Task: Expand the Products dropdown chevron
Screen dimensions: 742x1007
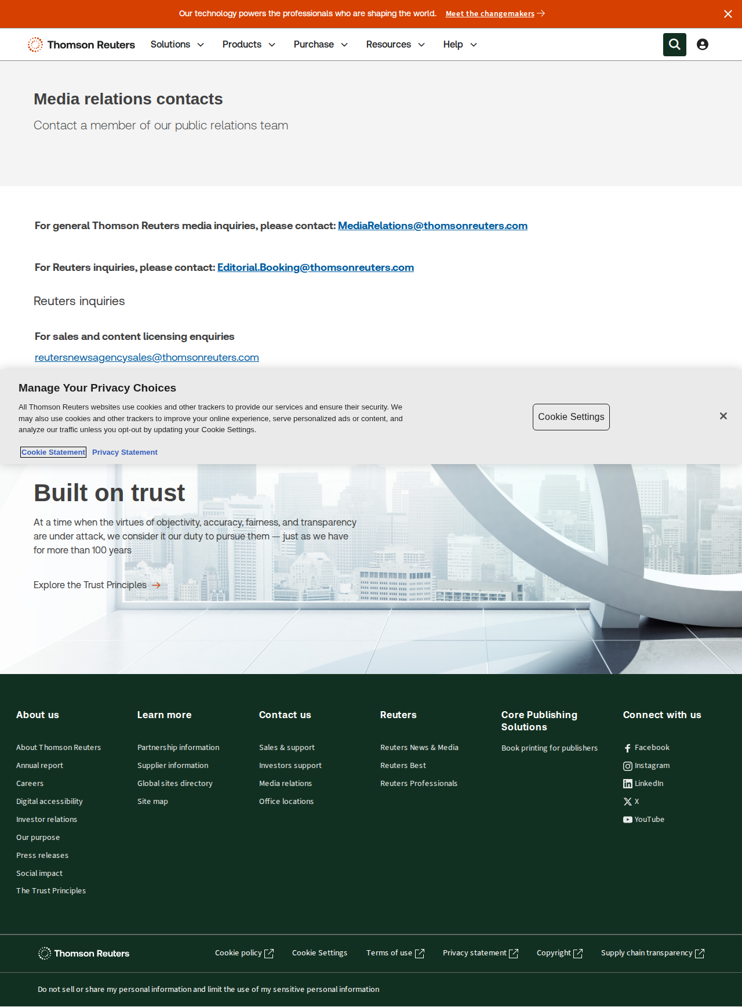Action: click(x=272, y=45)
